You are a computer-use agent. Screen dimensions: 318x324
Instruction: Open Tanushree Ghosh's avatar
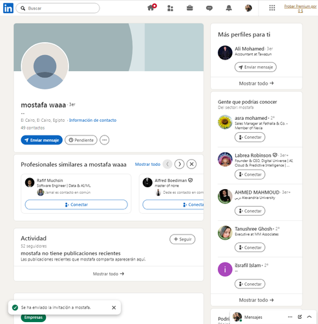[x=225, y=233]
